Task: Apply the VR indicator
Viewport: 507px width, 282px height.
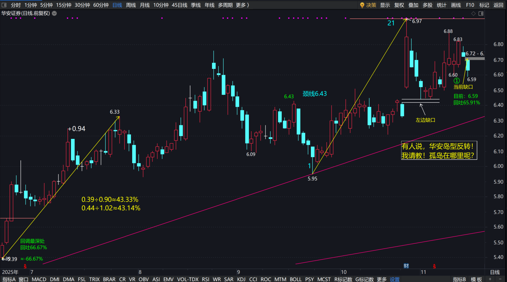Action: click(132, 279)
